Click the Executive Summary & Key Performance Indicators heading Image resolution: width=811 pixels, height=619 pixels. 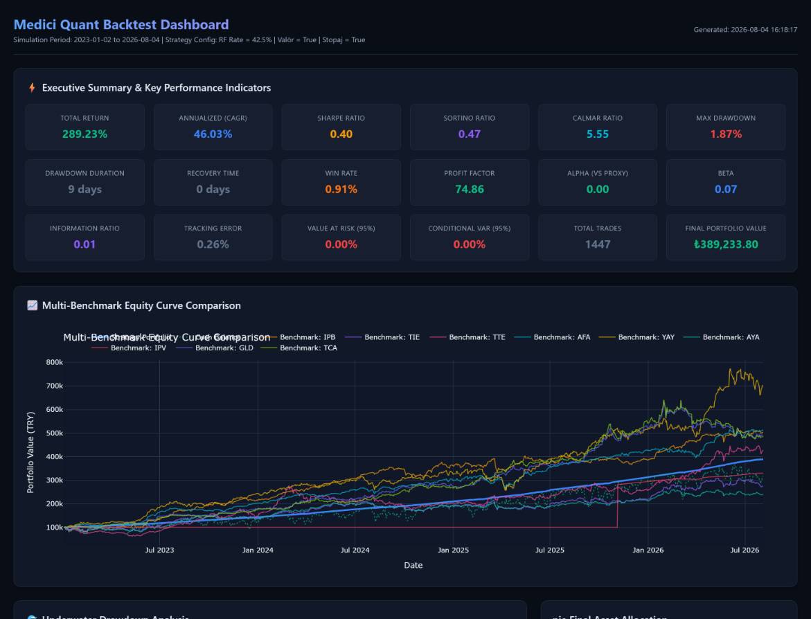pyautogui.click(x=157, y=88)
